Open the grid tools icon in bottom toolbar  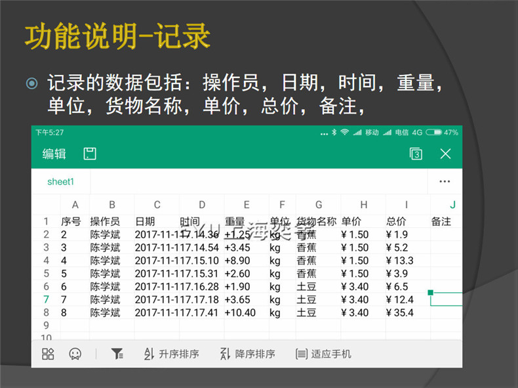(48, 354)
